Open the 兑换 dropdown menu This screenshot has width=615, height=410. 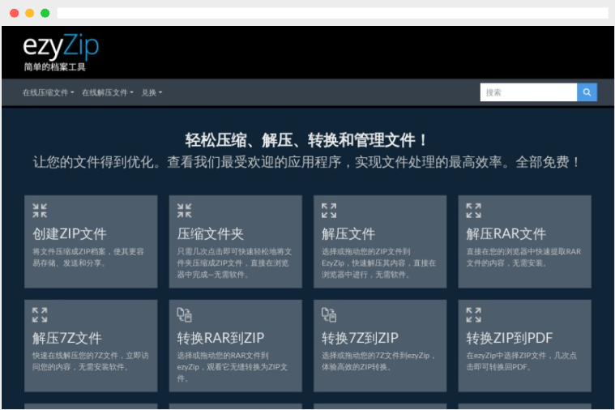[x=152, y=92]
